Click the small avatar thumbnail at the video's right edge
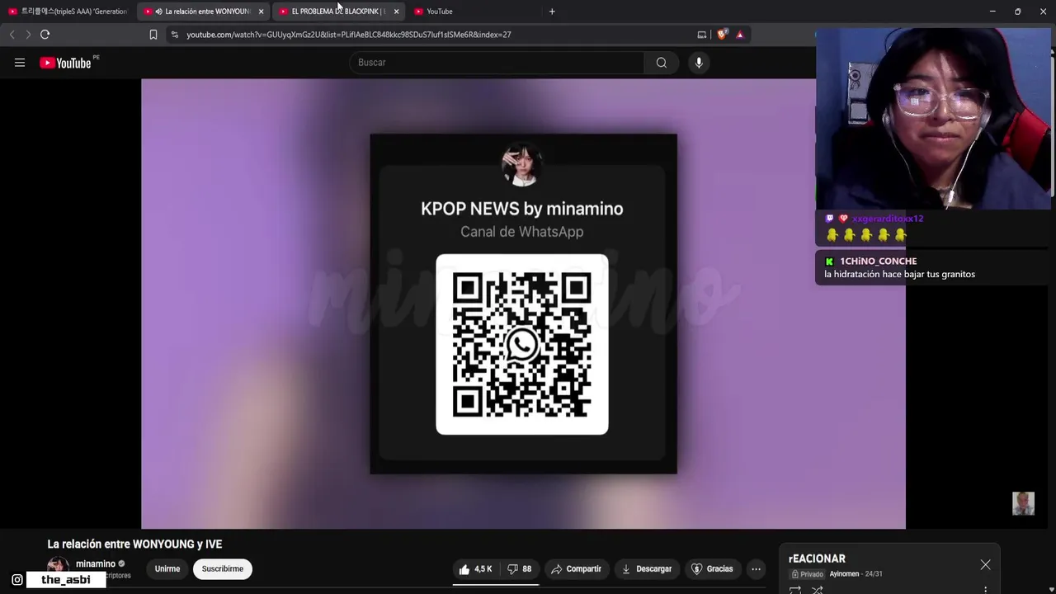Screen dimensions: 1056x594 (x=1023, y=504)
